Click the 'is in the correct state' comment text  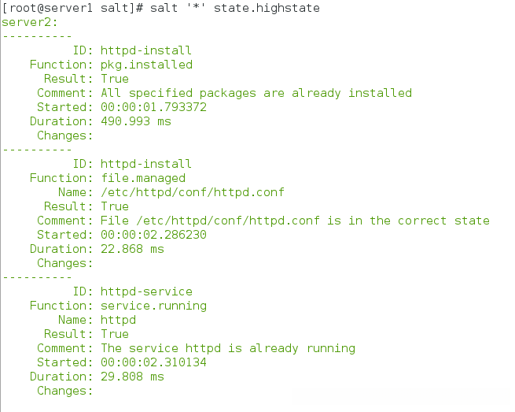409,221
